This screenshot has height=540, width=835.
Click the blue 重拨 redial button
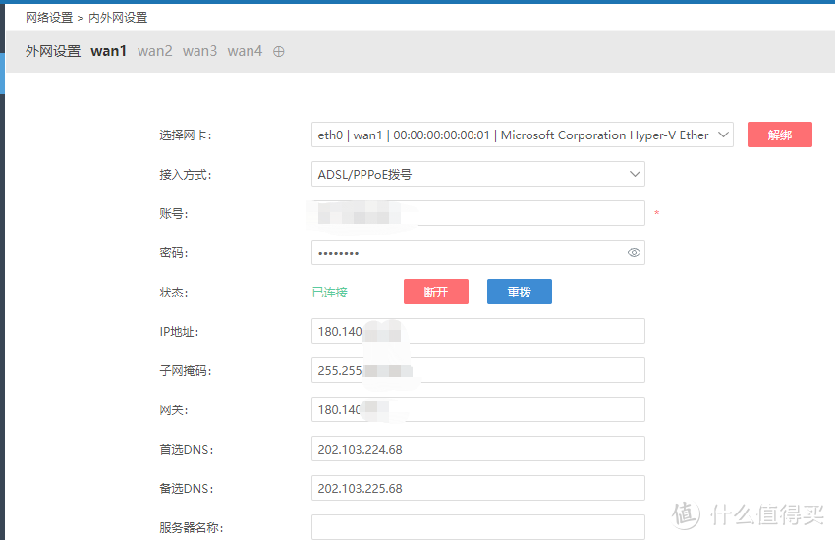(x=520, y=292)
